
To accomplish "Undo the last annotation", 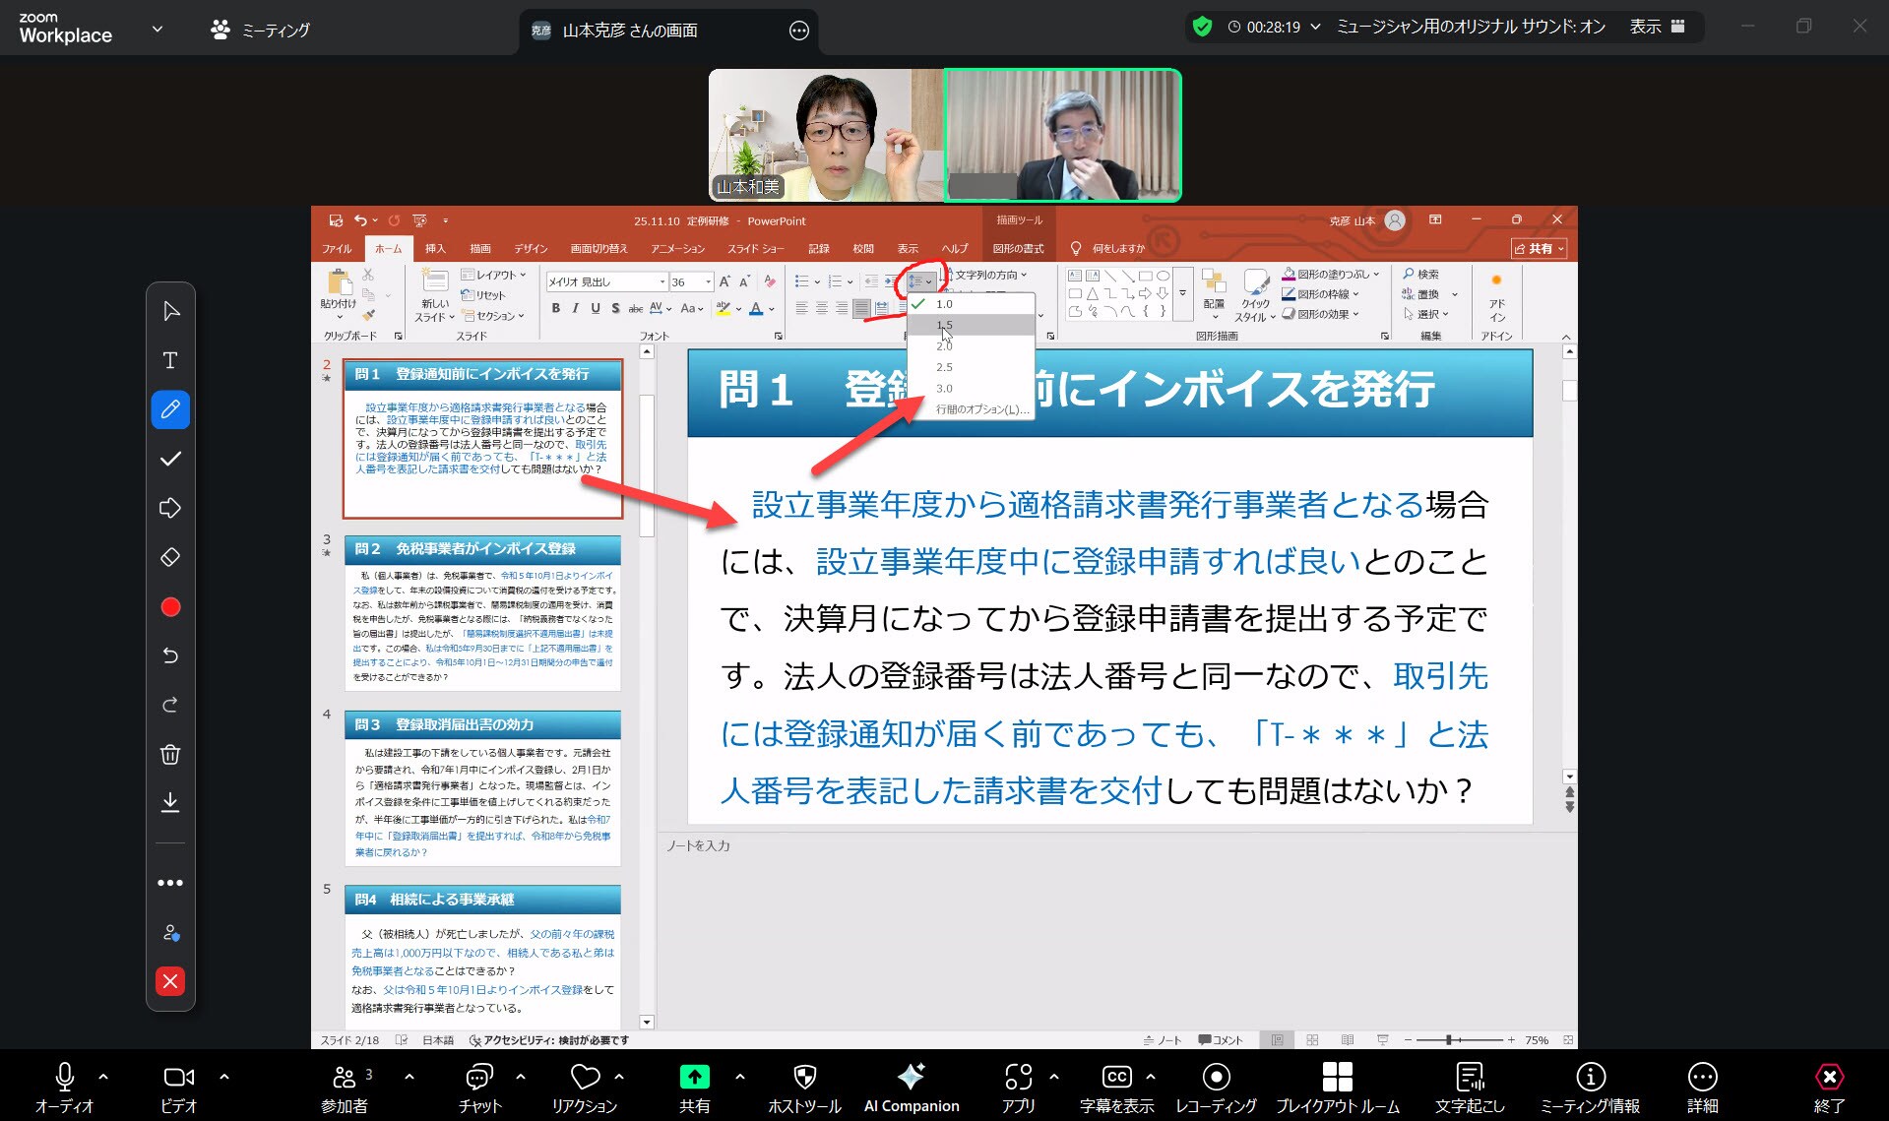I will (170, 655).
